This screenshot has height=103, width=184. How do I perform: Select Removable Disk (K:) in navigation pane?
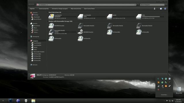[39, 52]
